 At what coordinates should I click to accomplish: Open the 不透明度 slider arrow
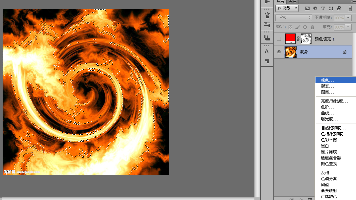348,18
